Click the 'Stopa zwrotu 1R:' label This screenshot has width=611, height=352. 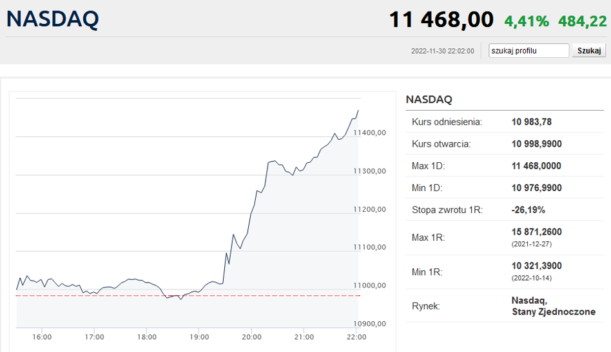coord(447,210)
